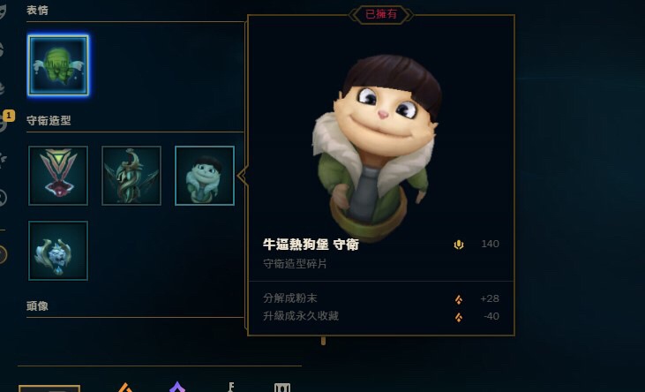The image size is (645, 392).
Task: Click the purple essence currency icon
Action: pos(177,387)
